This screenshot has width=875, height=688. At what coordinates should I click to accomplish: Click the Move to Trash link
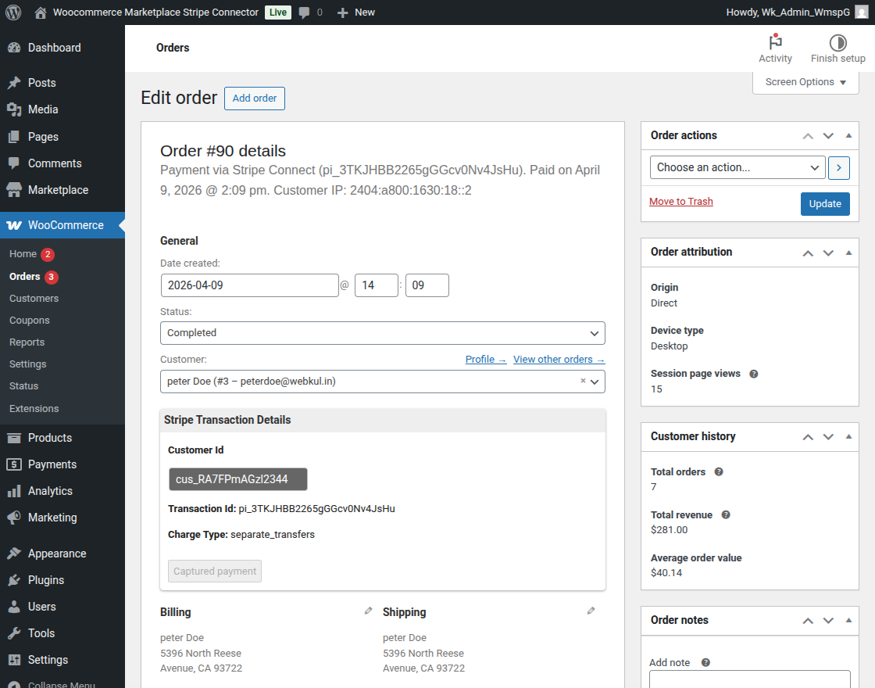coord(680,202)
